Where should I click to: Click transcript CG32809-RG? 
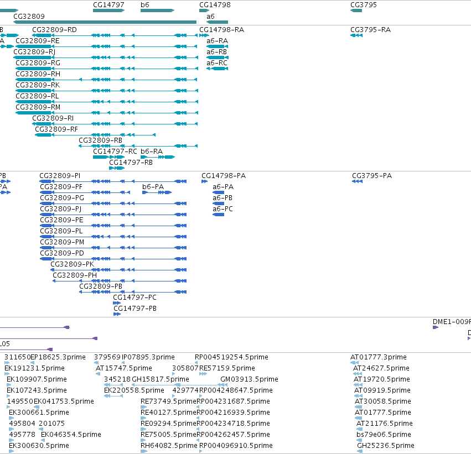click(38, 63)
